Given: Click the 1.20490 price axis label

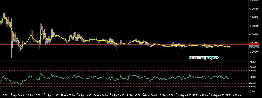Looking at the screenshot, I should coord(254,9).
